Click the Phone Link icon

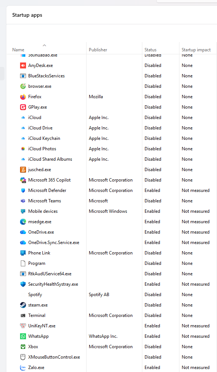click(x=23, y=253)
